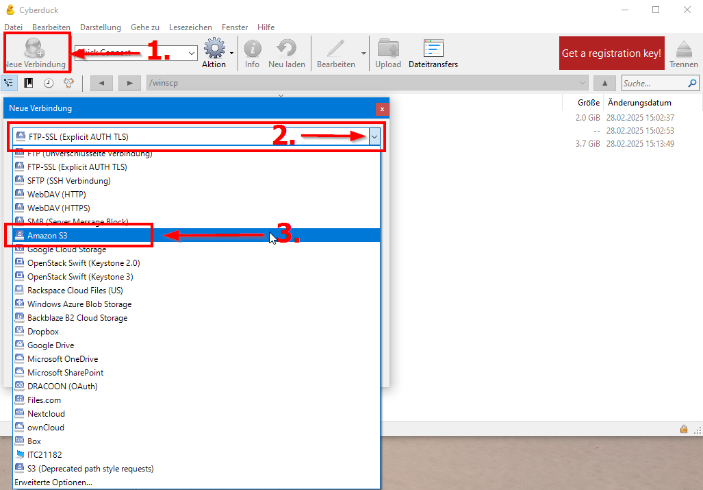Image resolution: width=703 pixels, height=490 pixels.
Task: Close the Neue Verbindung dialog
Action: pyautogui.click(x=382, y=108)
